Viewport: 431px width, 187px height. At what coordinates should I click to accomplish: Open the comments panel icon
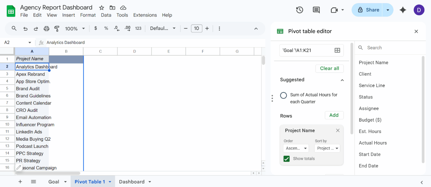pyautogui.click(x=316, y=10)
